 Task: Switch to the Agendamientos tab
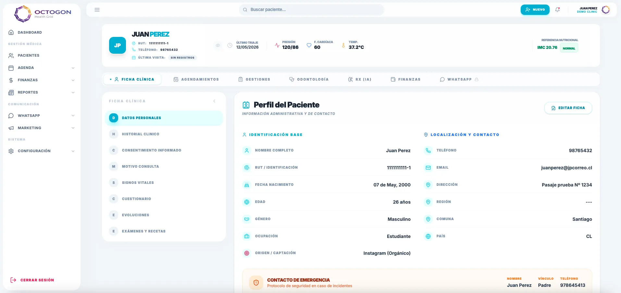tap(196, 79)
